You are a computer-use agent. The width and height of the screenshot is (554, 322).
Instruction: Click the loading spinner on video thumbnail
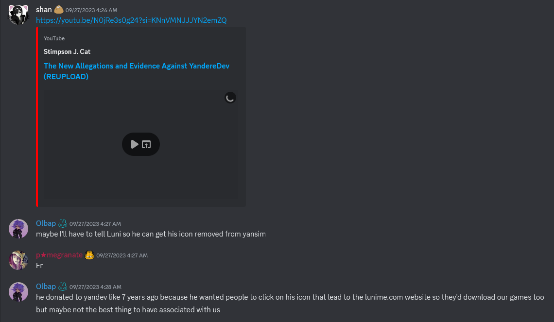click(230, 98)
